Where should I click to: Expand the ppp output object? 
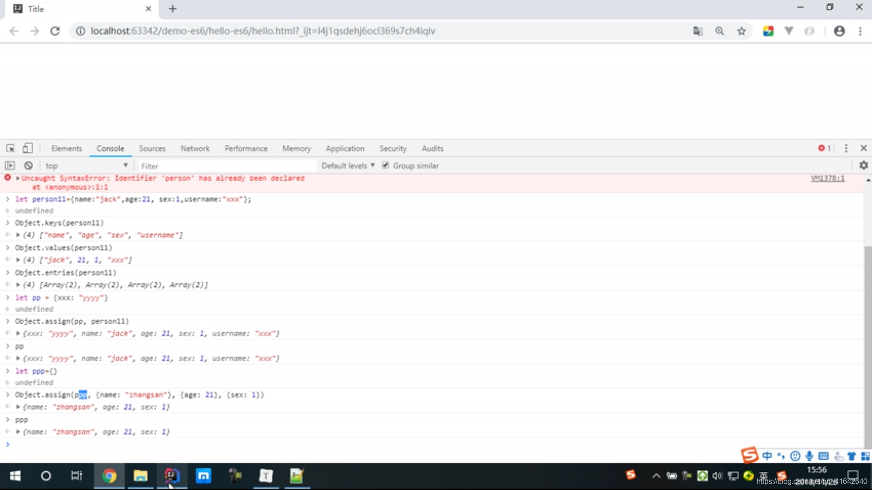coord(18,432)
